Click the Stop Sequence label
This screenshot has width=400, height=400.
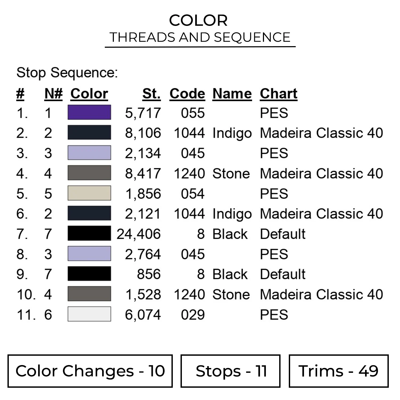[x=67, y=73]
